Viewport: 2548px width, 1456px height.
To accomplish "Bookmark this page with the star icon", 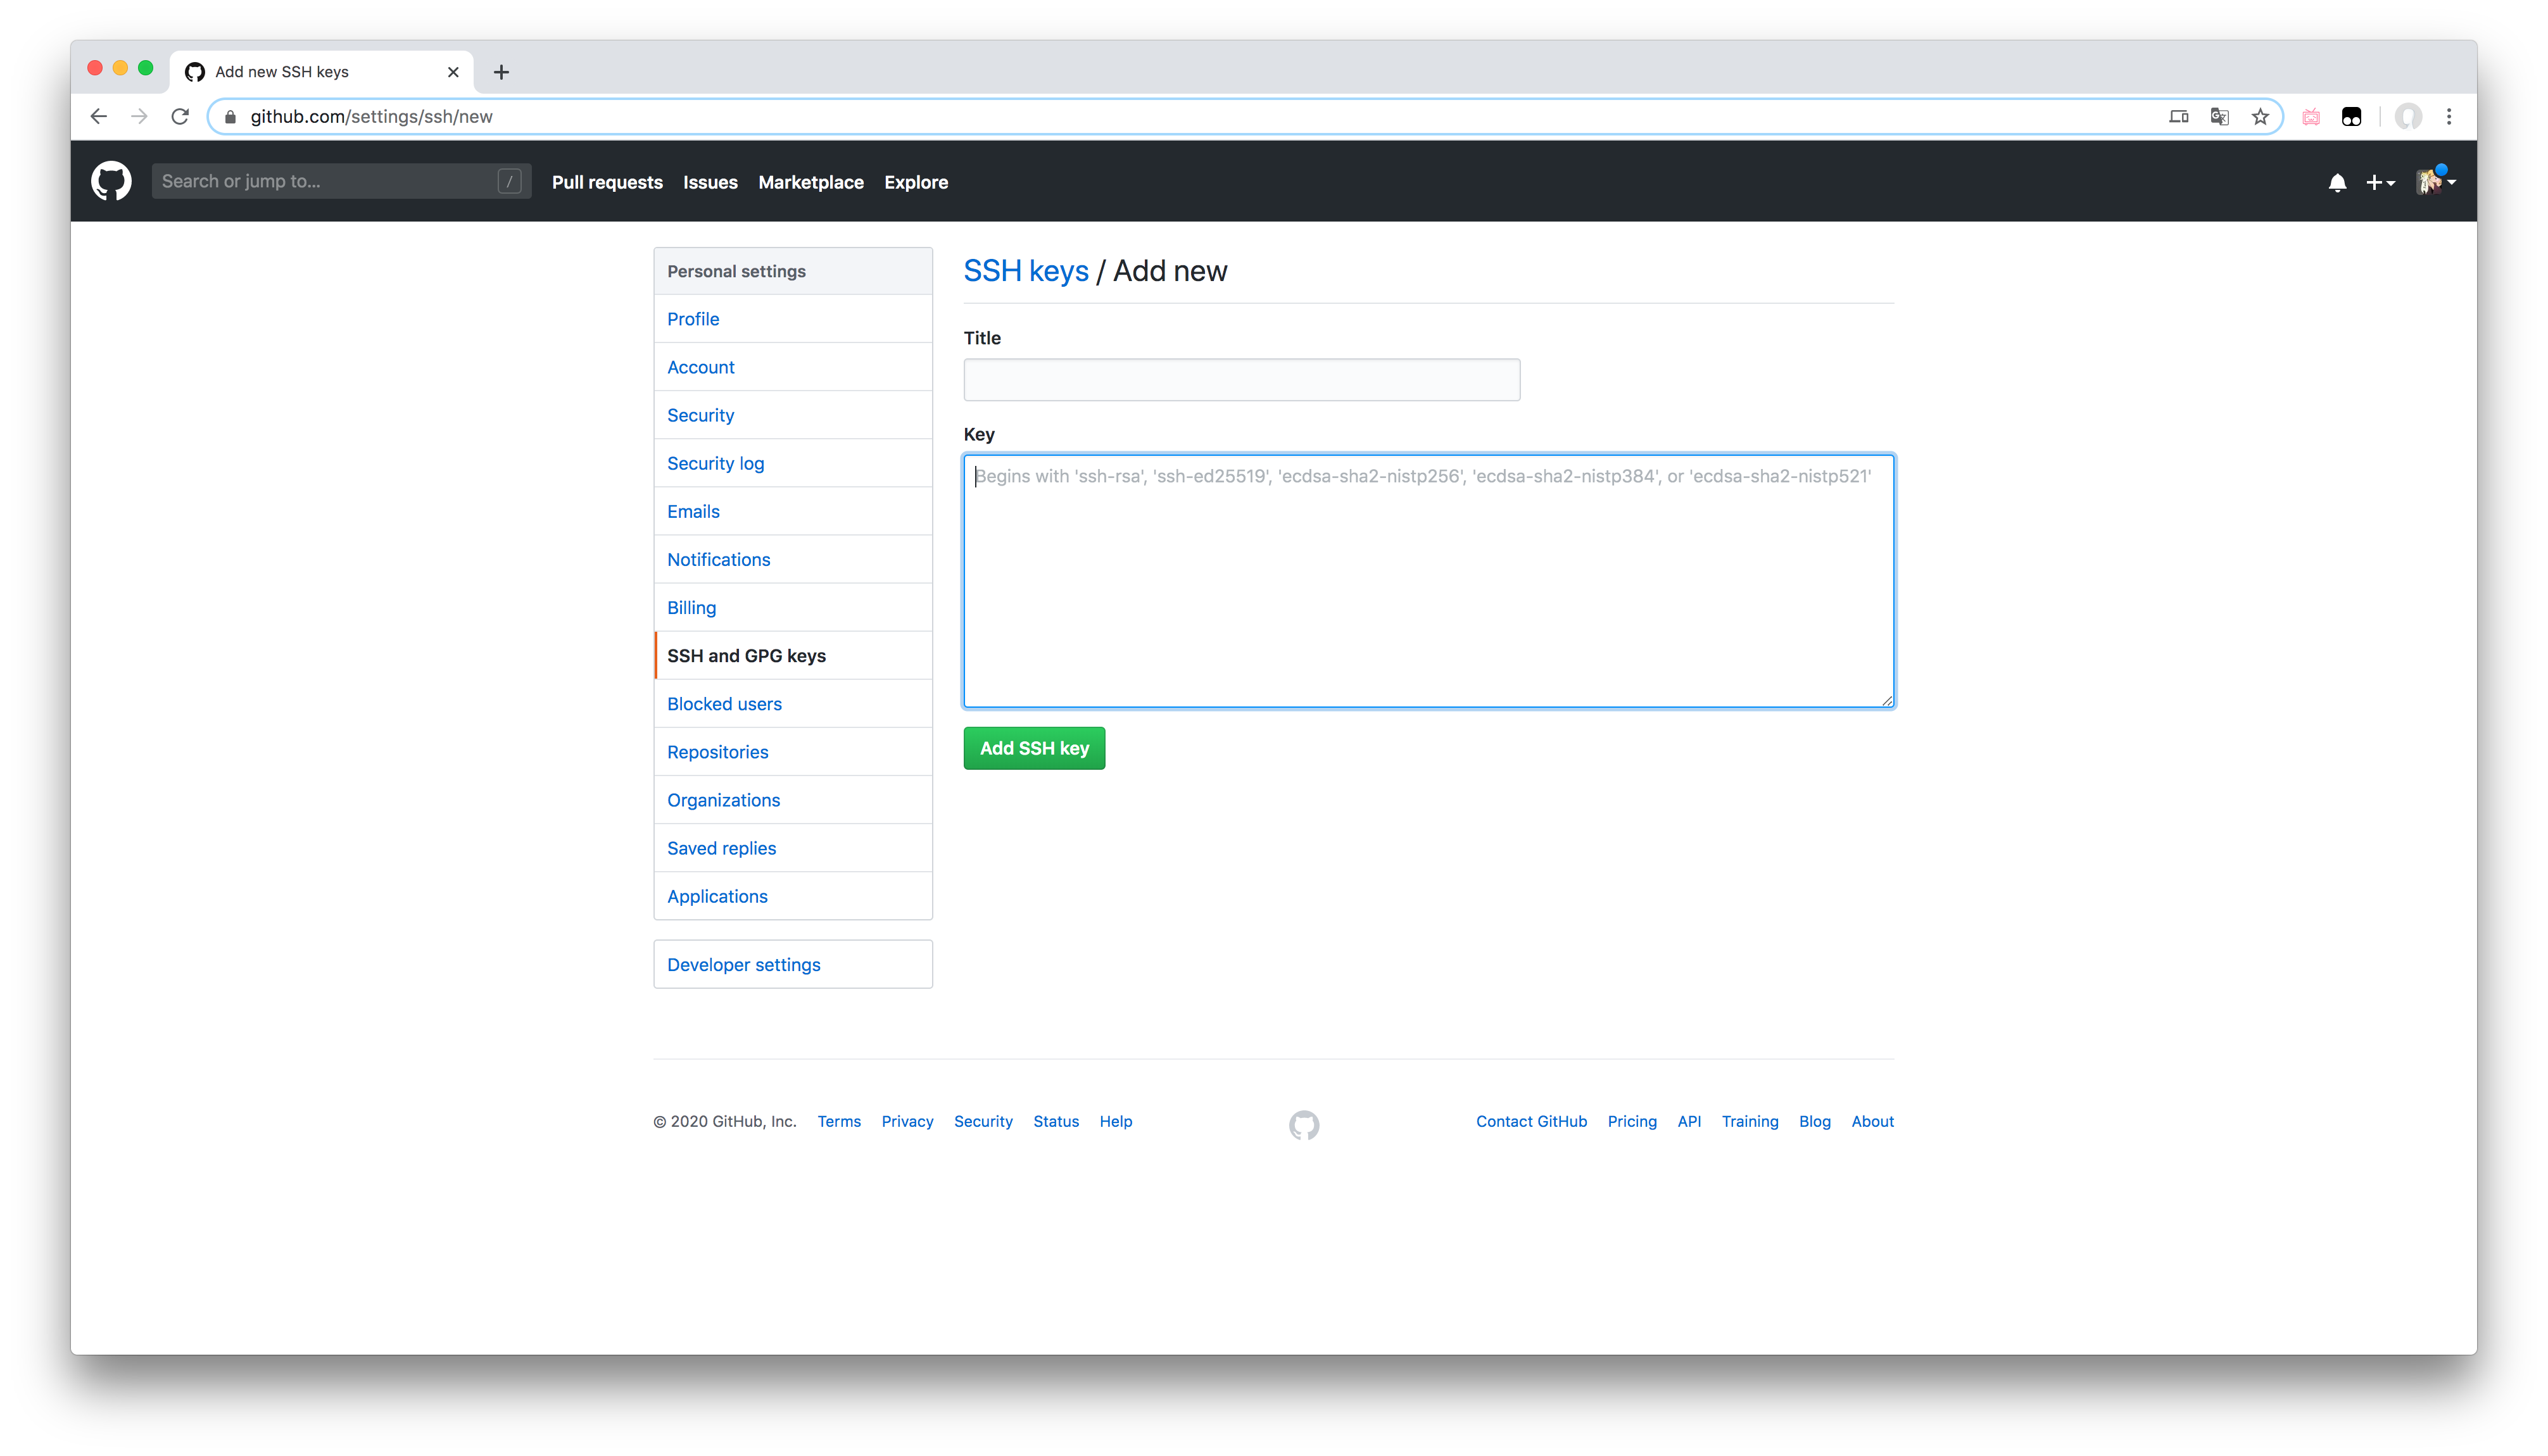I will point(2260,117).
